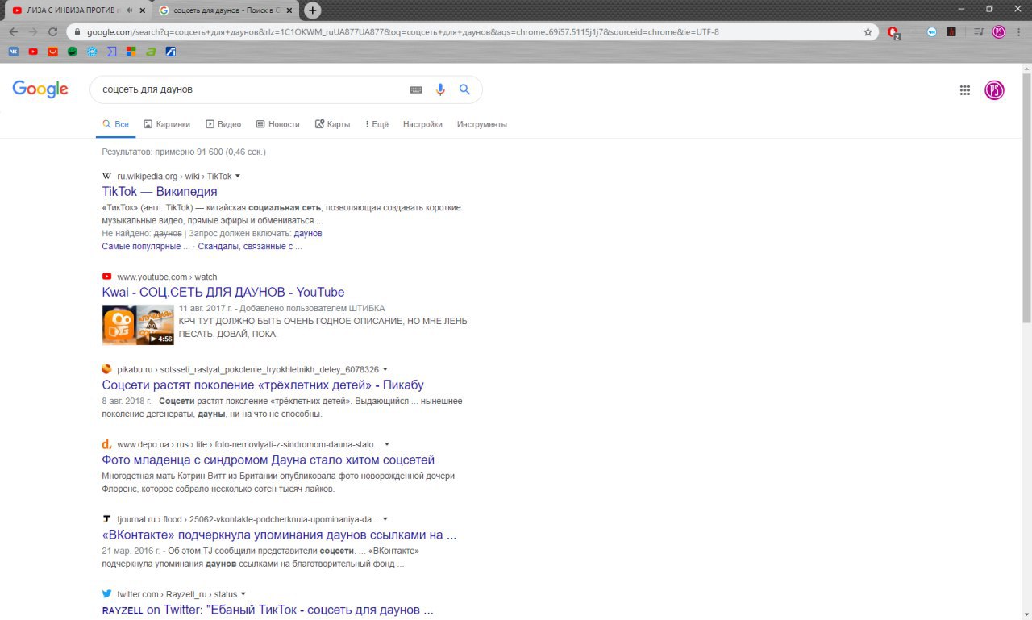Submit search with the magnifier button
Image resolution: width=1032 pixels, height=620 pixels.
(x=464, y=89)
